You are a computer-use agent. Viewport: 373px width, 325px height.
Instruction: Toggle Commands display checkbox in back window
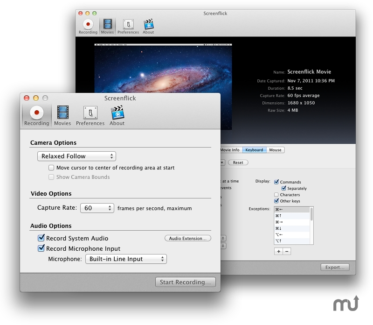point(276,182)
